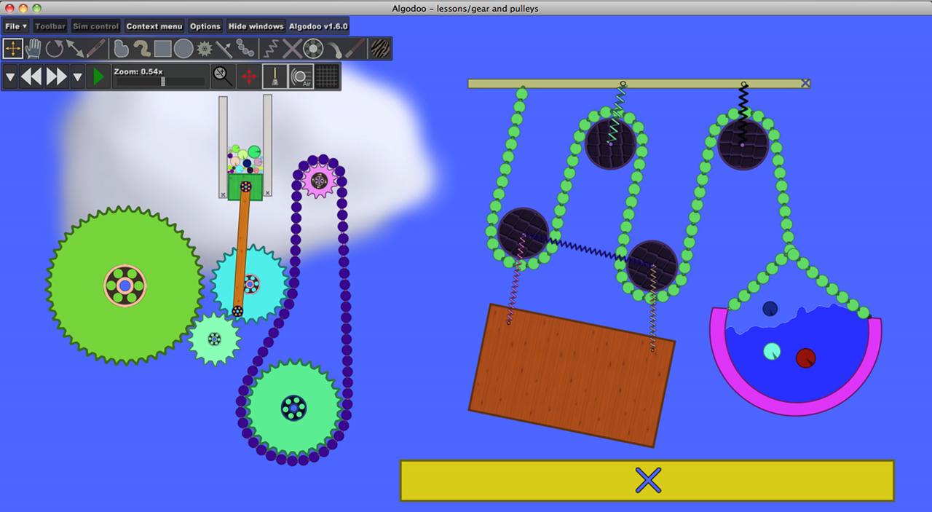Select the Drag hand tool
This screenshot has width=932, height=512.
[33, 49]
